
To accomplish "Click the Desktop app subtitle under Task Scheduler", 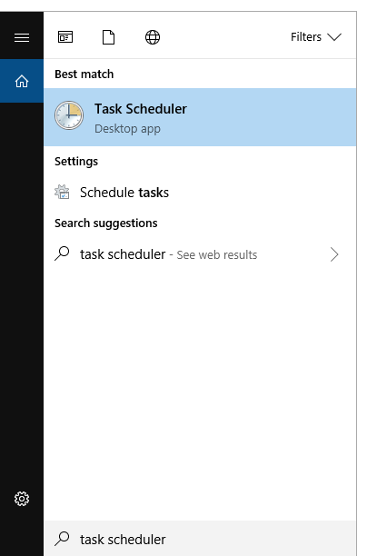I will tap(127, 129).
